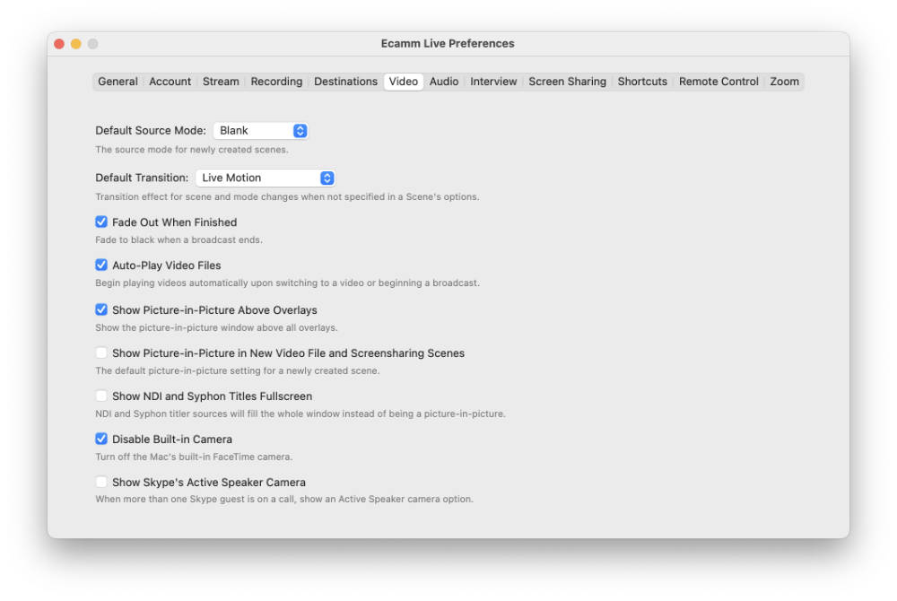Viewport: 897px width, 601px height.
Task: Switch to the Account tab
Action: tap(170, 82)
